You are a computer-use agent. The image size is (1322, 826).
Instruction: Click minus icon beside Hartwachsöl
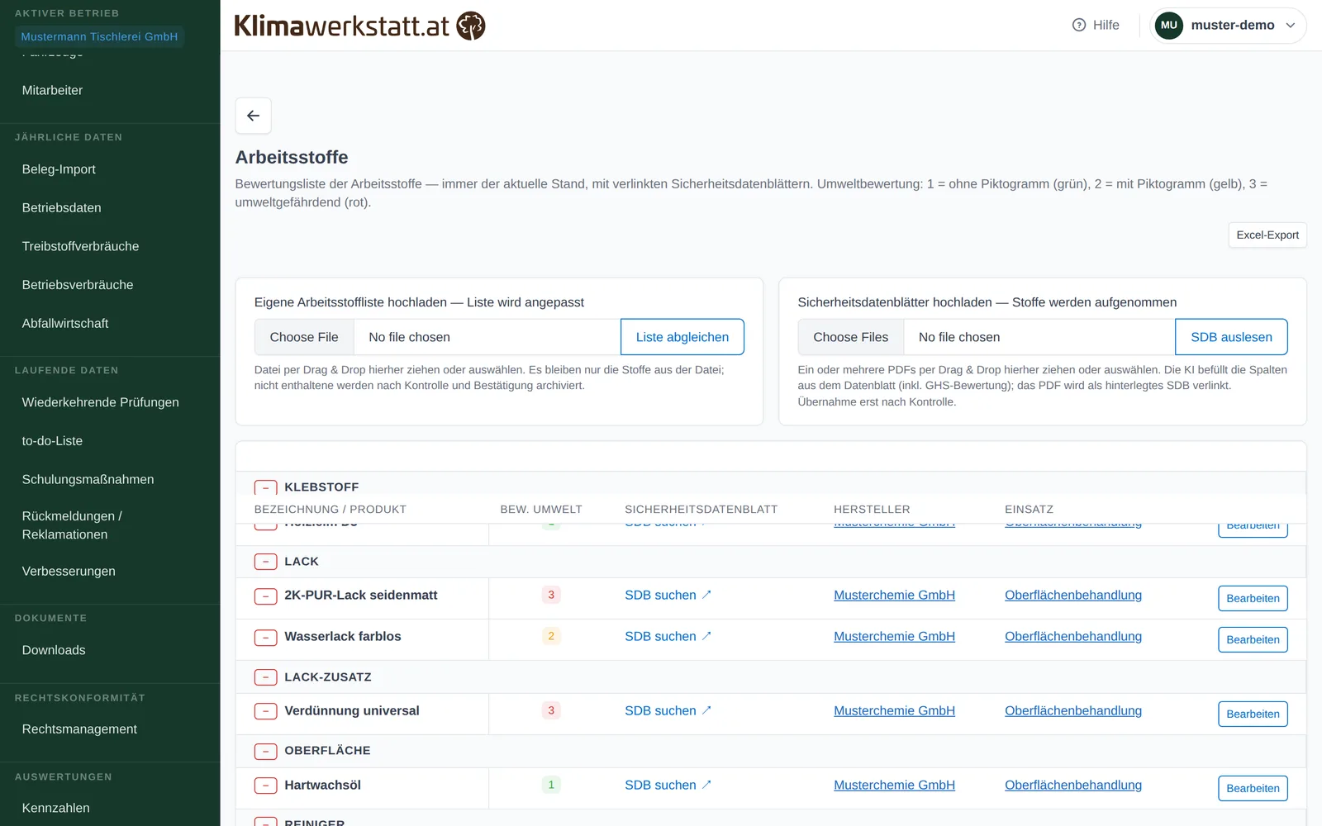pos(265,786)
